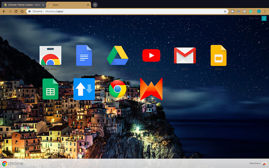This screenshot has width=269, height=168.
Task: Open the Chrome three-dot menu
Action: [x=265, y=11]
